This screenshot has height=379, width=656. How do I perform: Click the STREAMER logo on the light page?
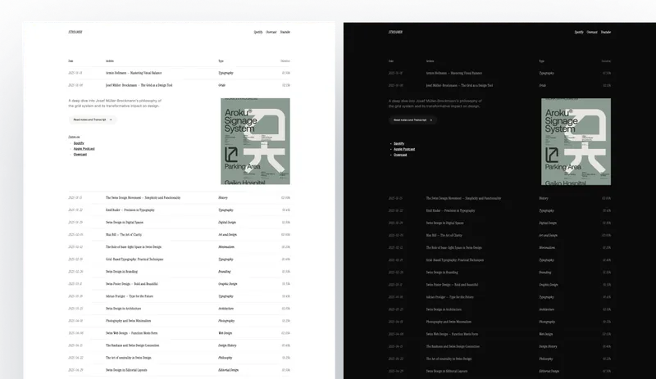pyautogui.click(x=75, y=32)
